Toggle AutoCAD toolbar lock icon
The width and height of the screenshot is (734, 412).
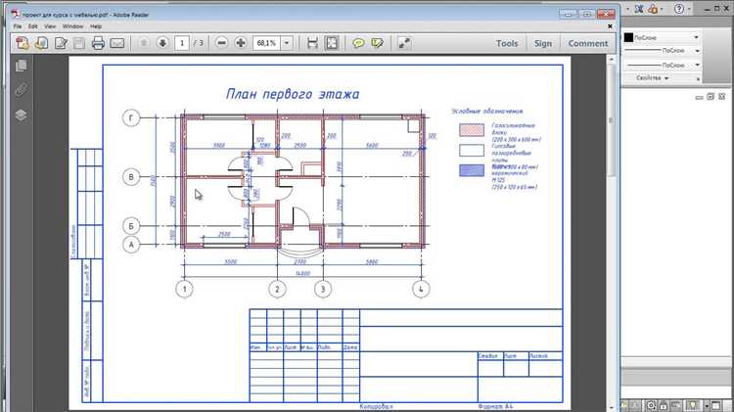(x=664, y=405)
